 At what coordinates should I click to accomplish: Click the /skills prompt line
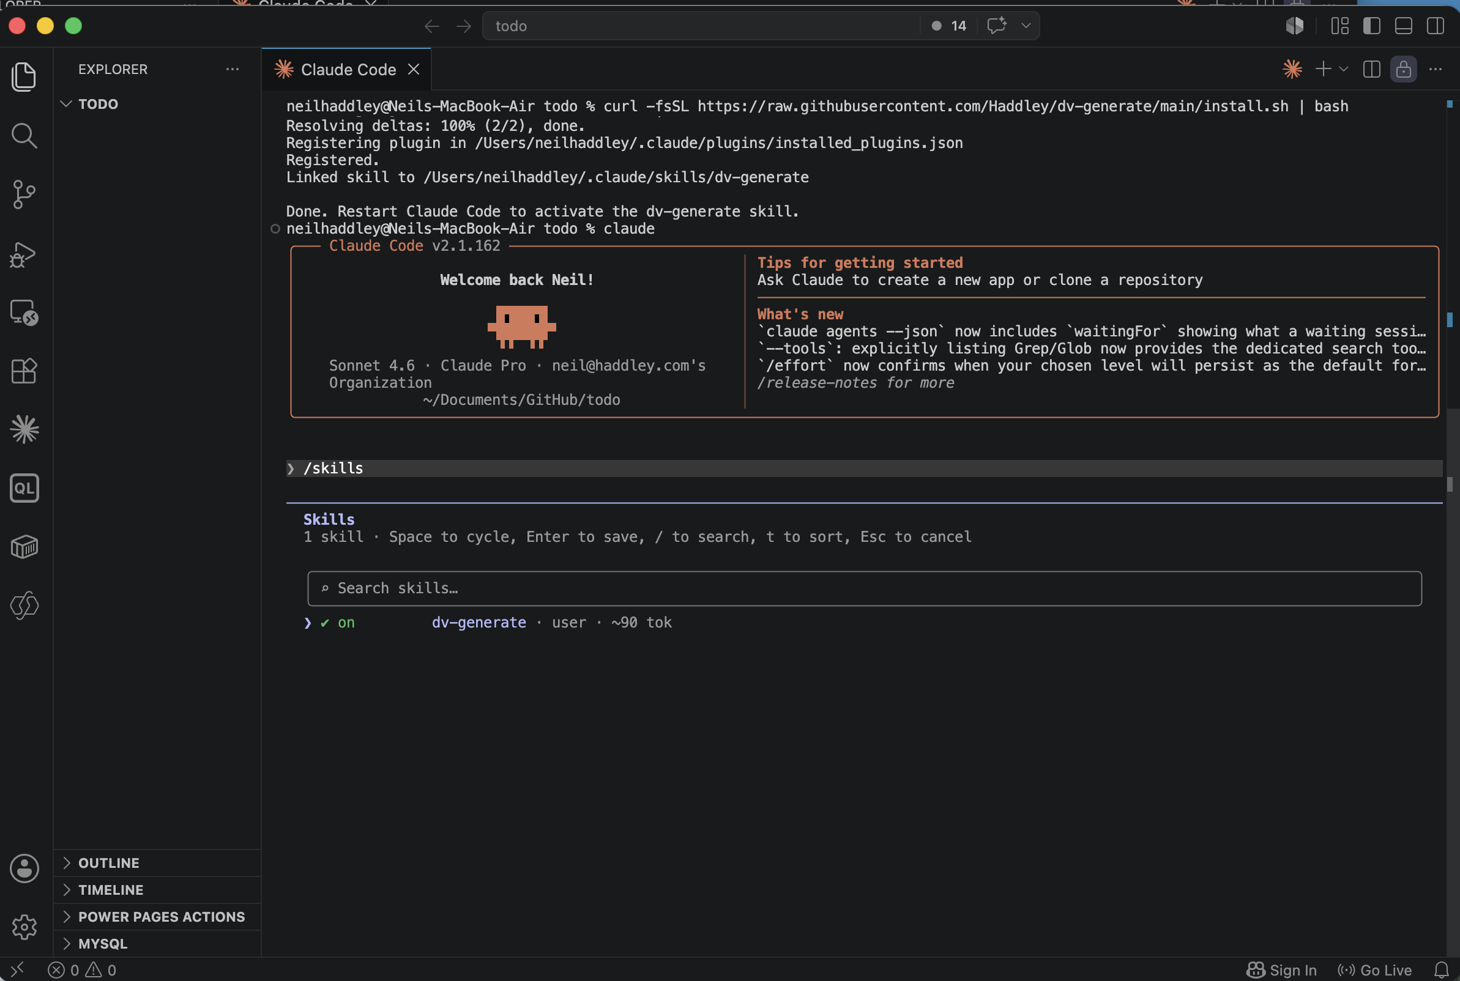coord(864,468)
